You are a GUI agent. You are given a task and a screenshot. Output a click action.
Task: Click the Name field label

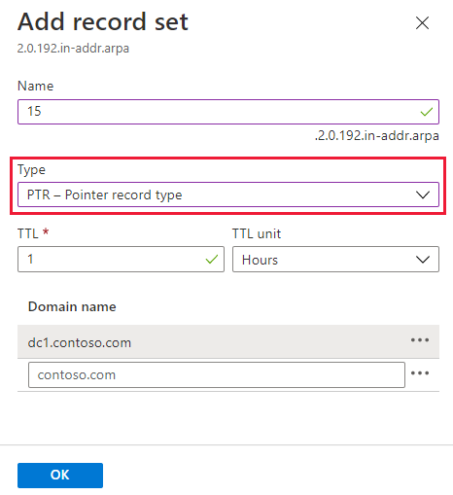[35, 86]
